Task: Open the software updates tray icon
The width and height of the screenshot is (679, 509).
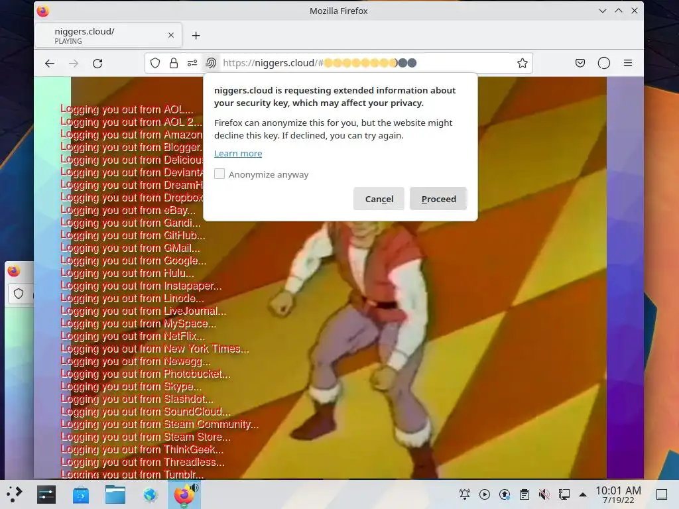Action: (505, 494)
